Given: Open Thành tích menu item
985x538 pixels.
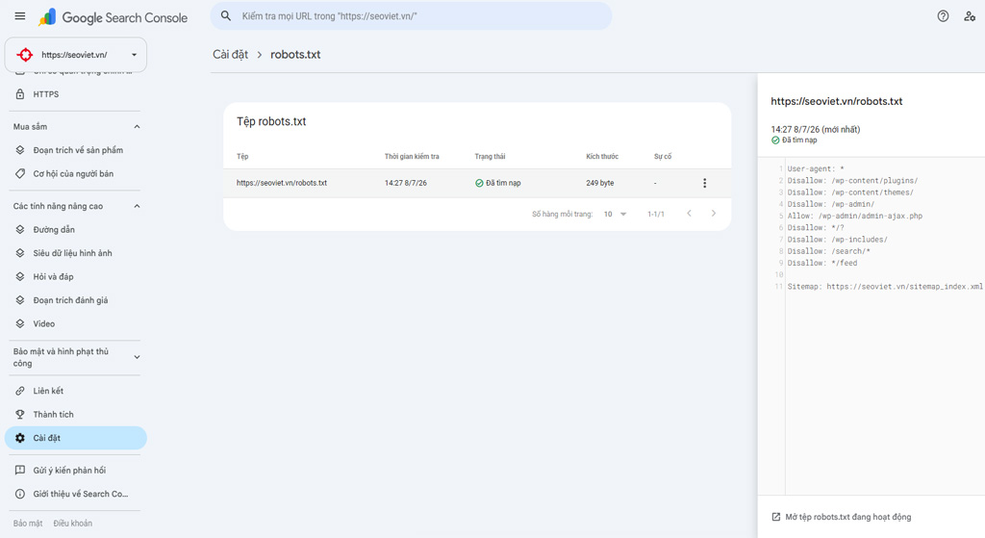Looking at the screenshot, I should 75,414.
